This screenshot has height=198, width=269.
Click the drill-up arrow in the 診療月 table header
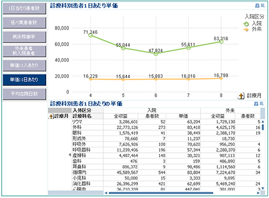(x=51, y=116)
